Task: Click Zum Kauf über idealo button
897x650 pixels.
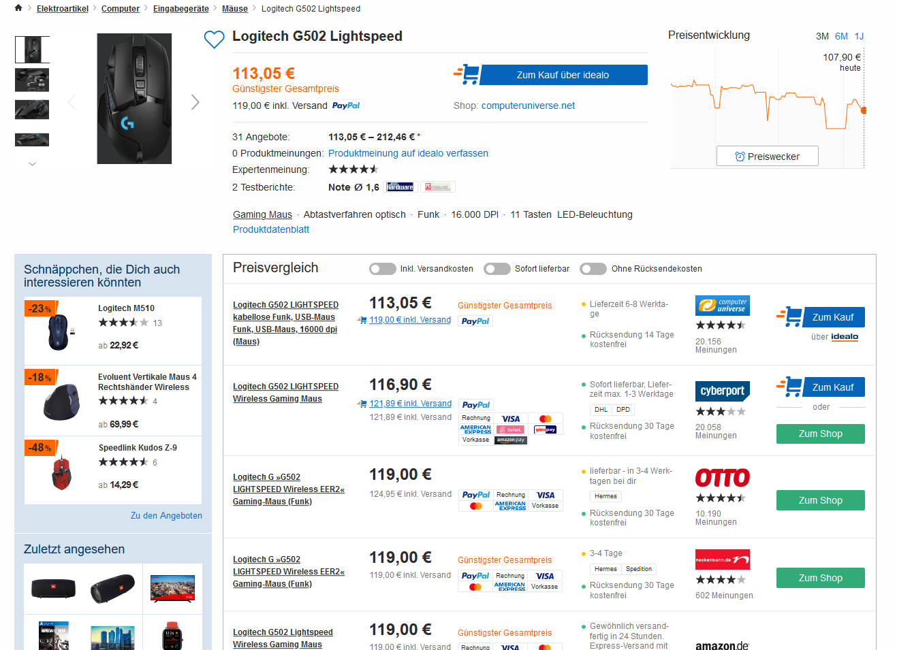Action: [x=563, y=75]
